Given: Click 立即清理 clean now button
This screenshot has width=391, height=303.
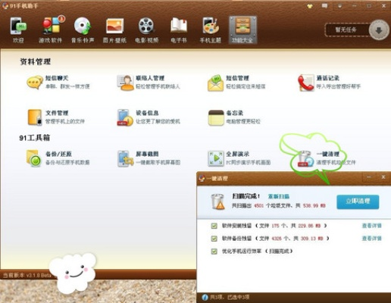Looking at the screenshot, I should click(358, 201).
